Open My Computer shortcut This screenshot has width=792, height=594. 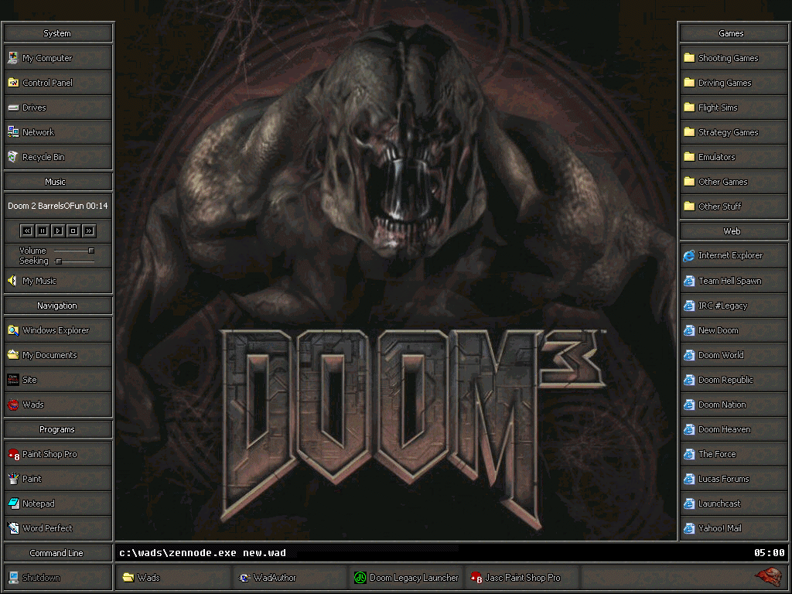tap(58, 58)
